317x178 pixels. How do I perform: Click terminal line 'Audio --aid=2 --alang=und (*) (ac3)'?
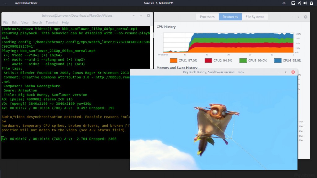[48, 64]
